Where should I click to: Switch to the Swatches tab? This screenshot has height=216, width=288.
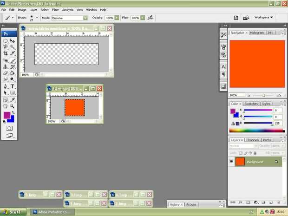251,104
